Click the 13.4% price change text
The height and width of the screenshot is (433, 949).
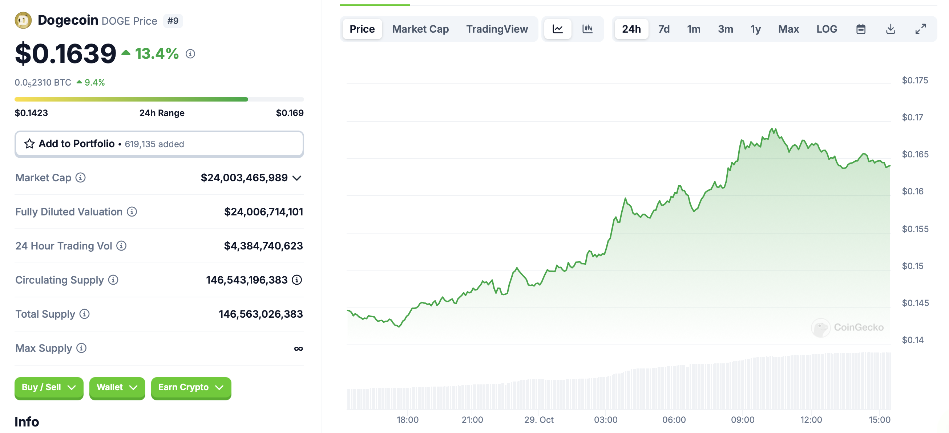tap(157, 54)
